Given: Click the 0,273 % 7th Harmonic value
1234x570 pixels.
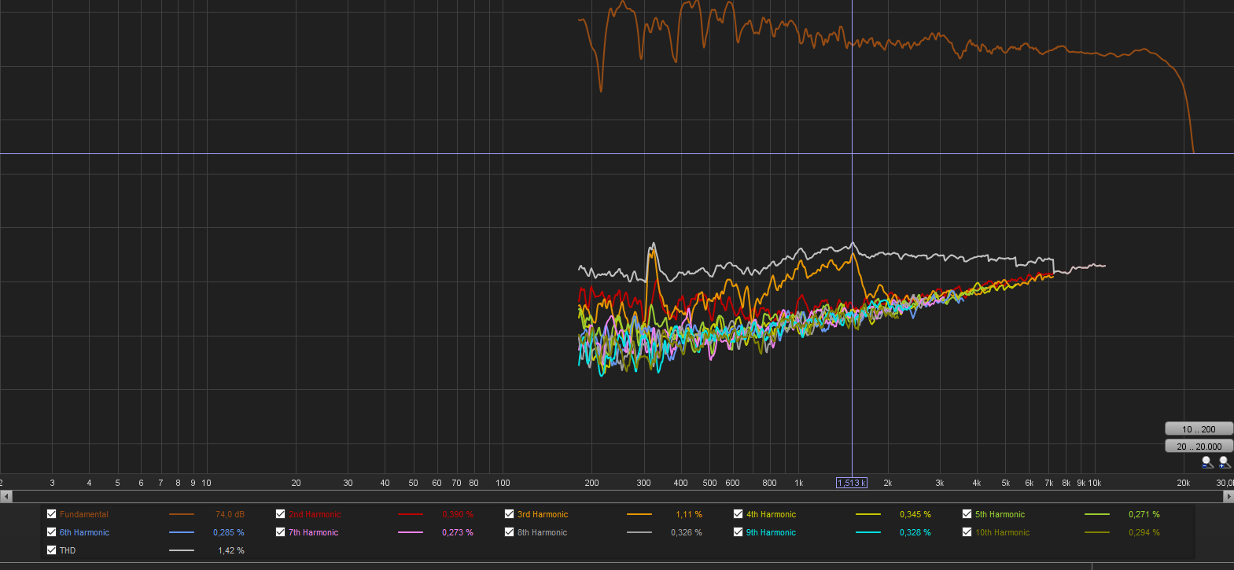Looking at the screenshot, I should point(458,532).
